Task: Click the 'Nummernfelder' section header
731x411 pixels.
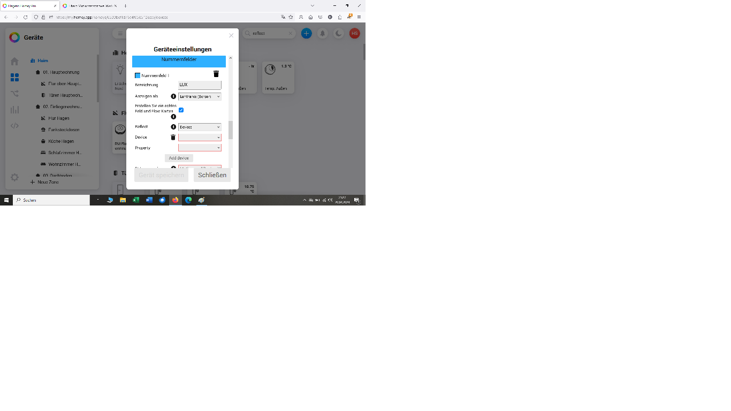Action: pos(179,60)
